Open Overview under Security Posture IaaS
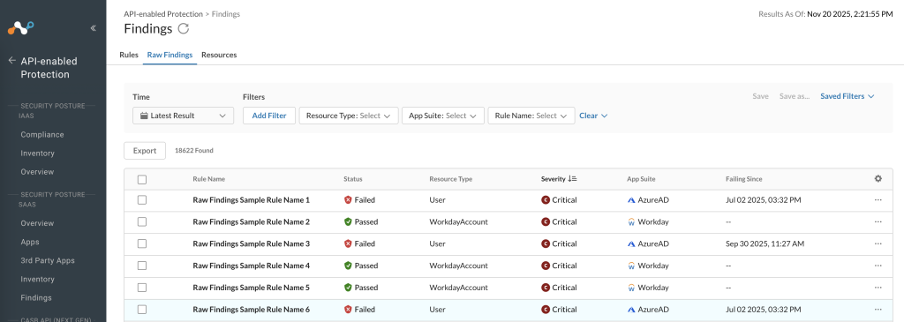The image size is (904, 322). click(37, 172)
